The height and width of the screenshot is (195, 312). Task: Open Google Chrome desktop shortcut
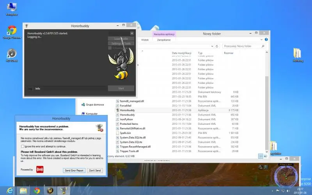(x=12, y=31)
